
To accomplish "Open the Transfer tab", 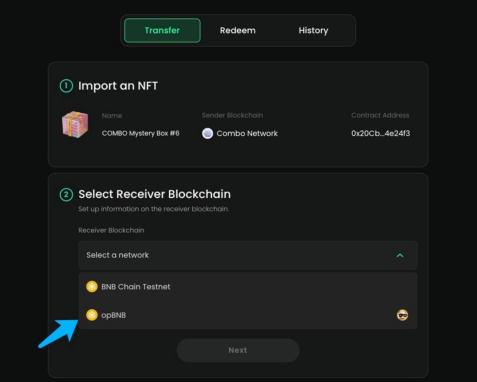I will click(x=162, y=30).
